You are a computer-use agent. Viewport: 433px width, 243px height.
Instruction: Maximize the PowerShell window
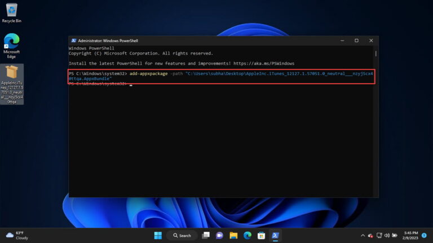(x=356, y=40)
